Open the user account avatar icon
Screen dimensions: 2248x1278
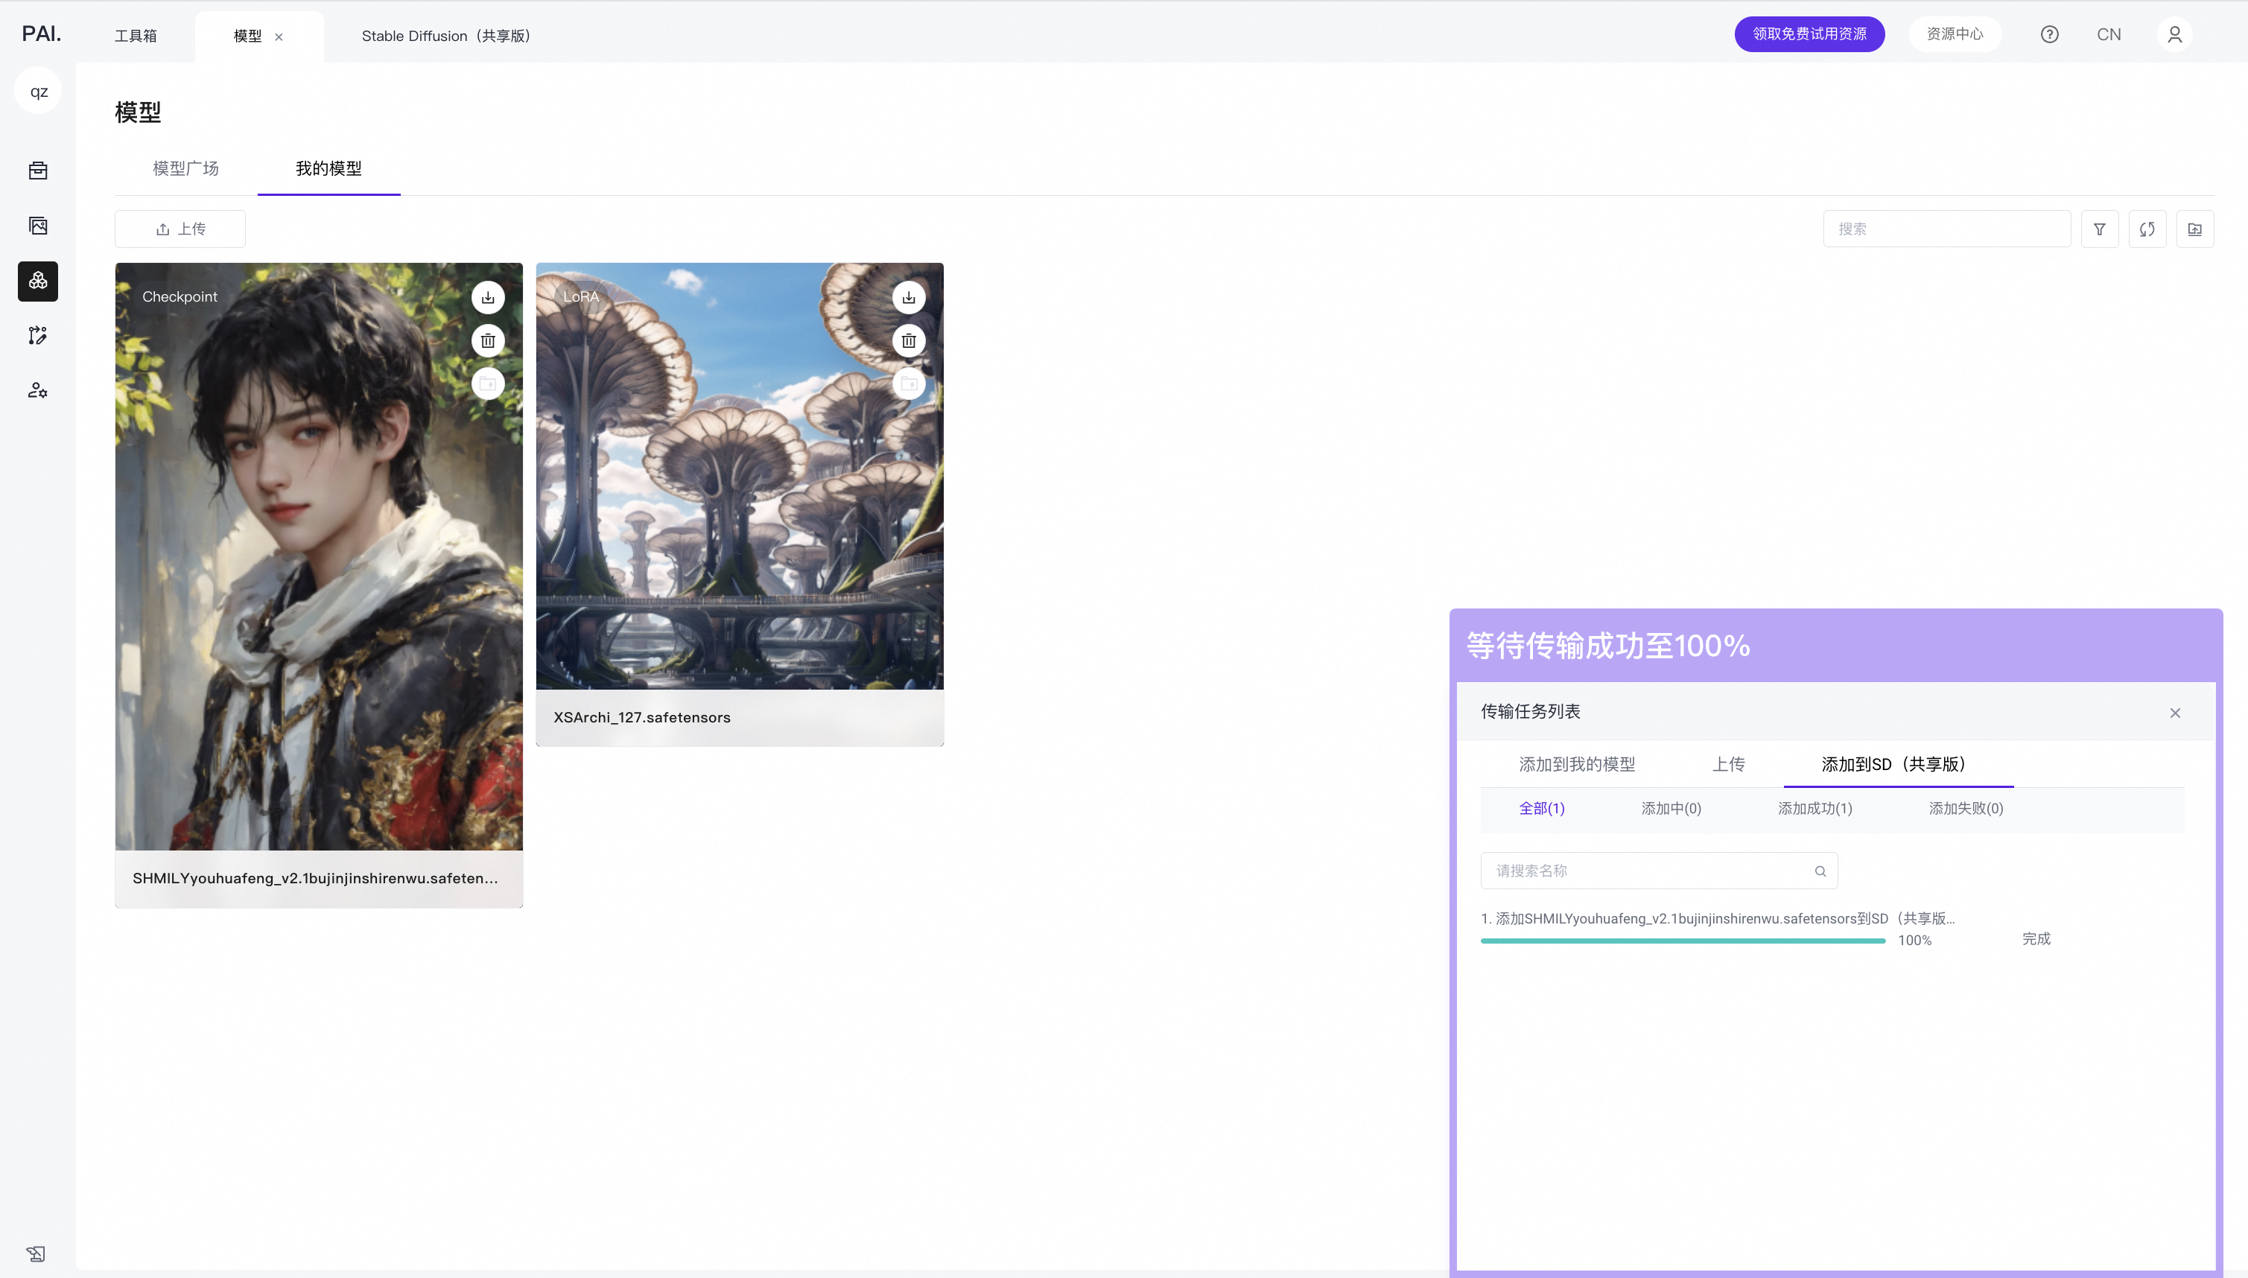(x=2175, y=34)
